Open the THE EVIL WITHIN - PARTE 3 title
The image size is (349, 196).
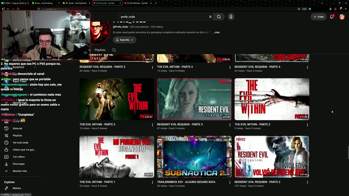tap(97, 124)
